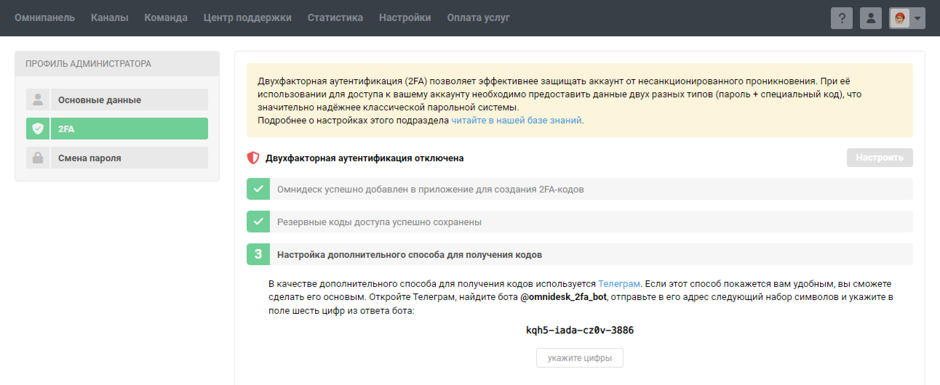Click the checkmark for Резервные коды step
The width and height of the screenshot is (940, 385).
point(258,222)
